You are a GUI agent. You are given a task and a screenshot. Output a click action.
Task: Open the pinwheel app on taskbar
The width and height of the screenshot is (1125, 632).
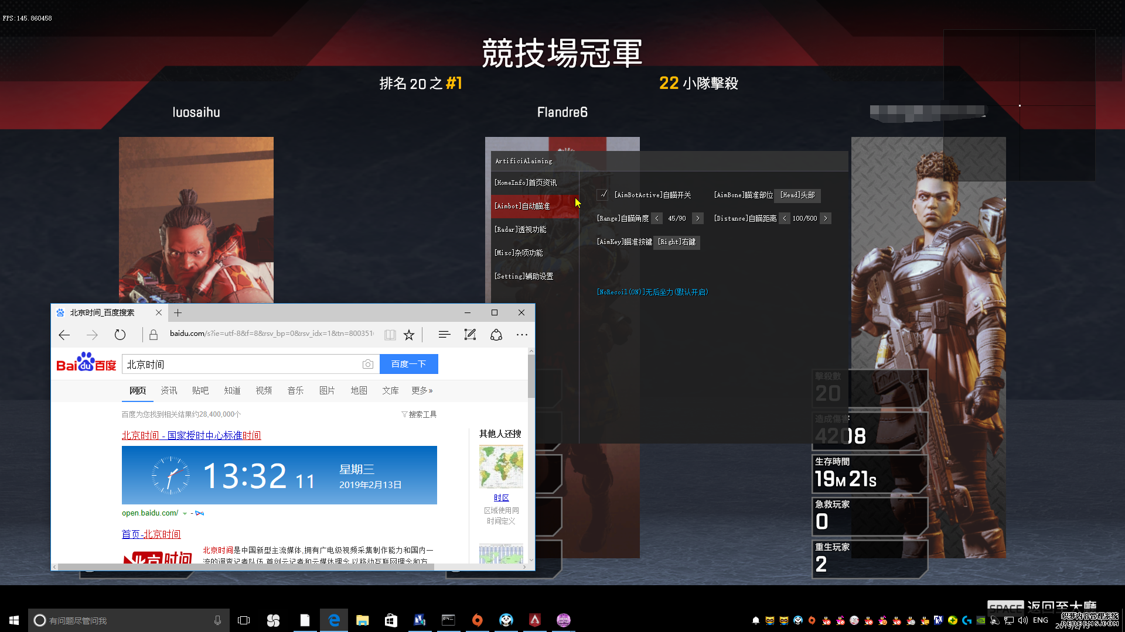pyautogui.click(x=273, y=620)
